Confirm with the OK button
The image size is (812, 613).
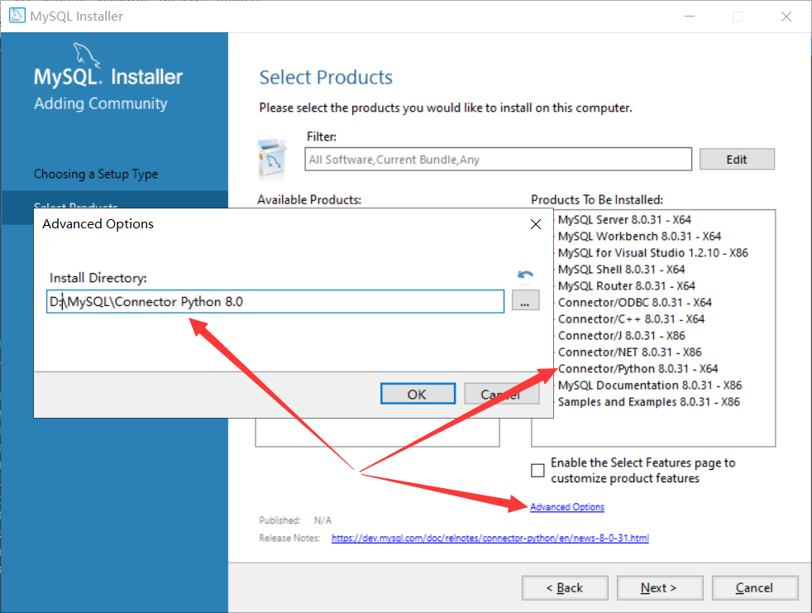[418, 395]
